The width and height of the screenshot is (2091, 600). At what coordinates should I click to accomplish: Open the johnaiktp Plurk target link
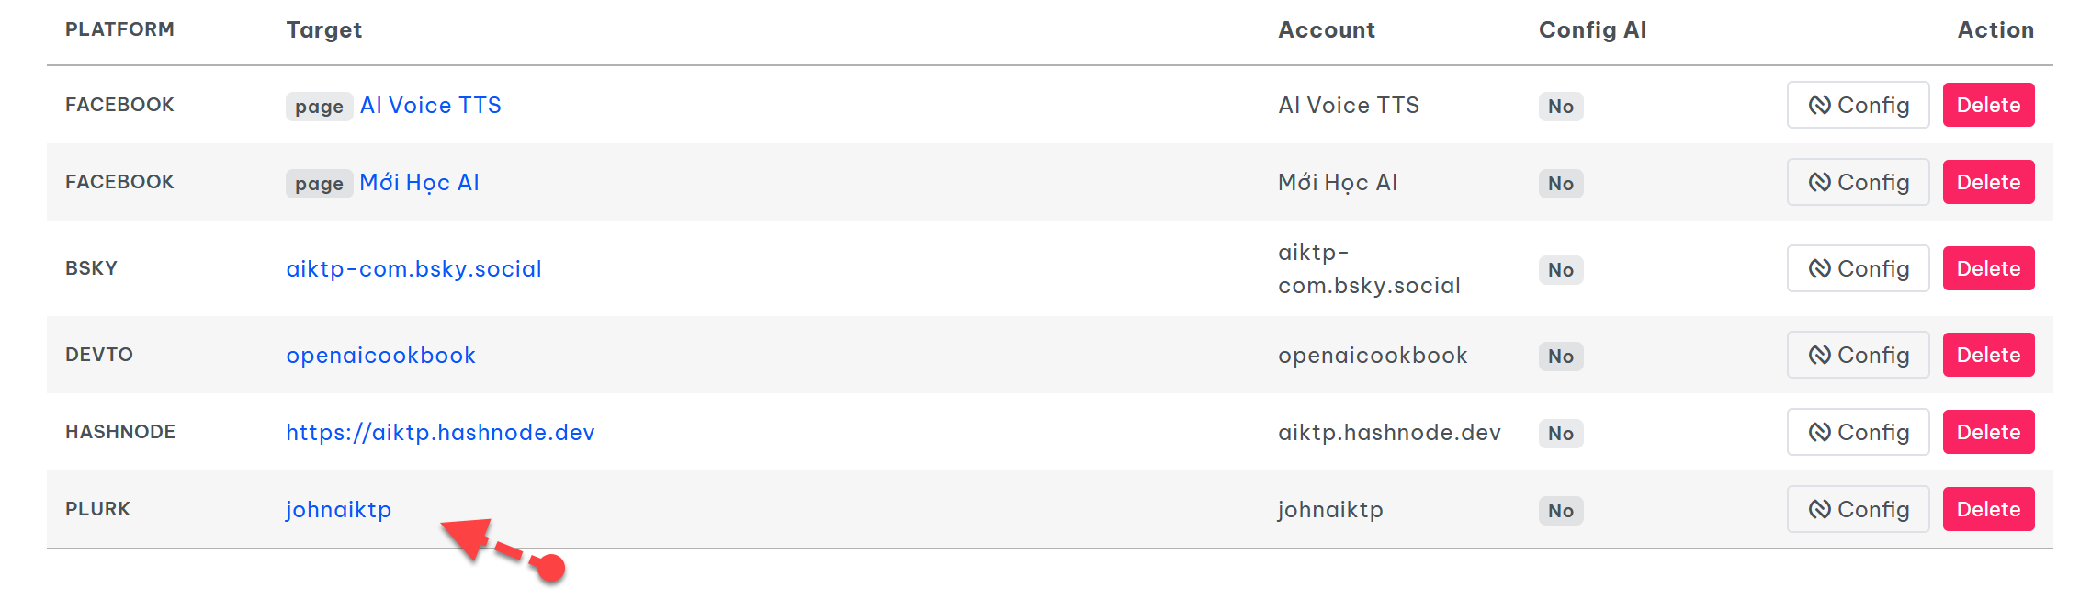pos(338,510)
